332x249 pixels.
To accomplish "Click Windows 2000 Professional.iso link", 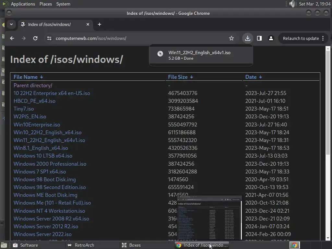I will [50, 164].
